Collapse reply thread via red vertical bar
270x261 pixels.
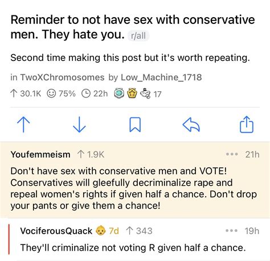[x=9, y=239]
